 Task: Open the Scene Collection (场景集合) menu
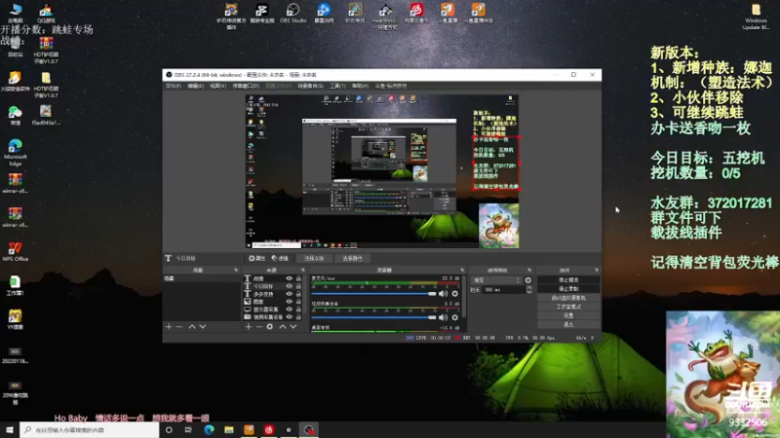(310, 86)
